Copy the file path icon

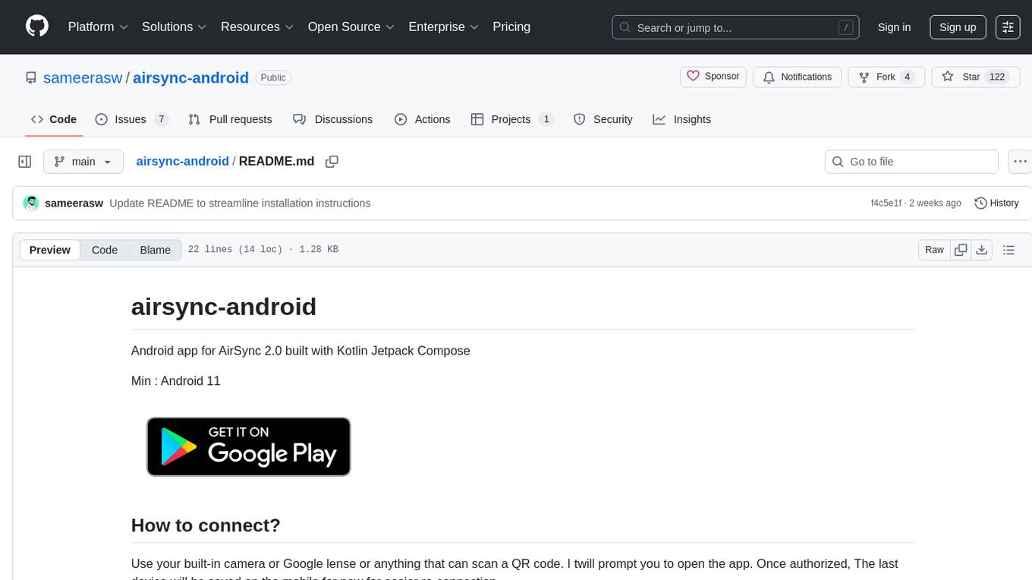(332, 161)
